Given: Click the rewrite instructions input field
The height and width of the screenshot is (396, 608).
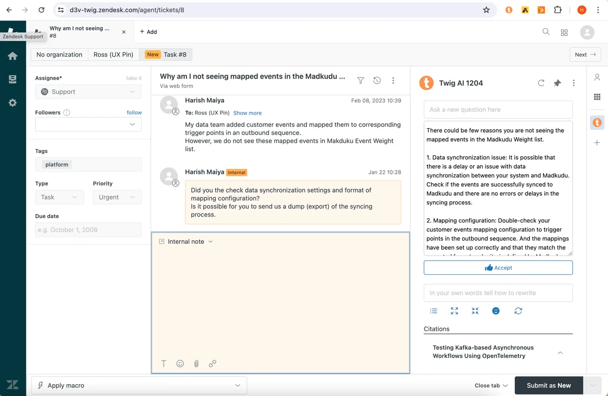Looking at the screenshot, I should click(x=498, y=293).
